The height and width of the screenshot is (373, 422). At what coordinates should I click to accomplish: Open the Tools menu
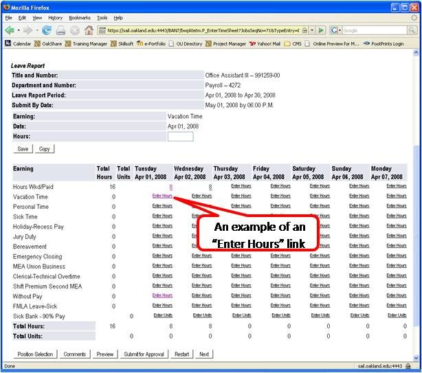tap(102, 17)
